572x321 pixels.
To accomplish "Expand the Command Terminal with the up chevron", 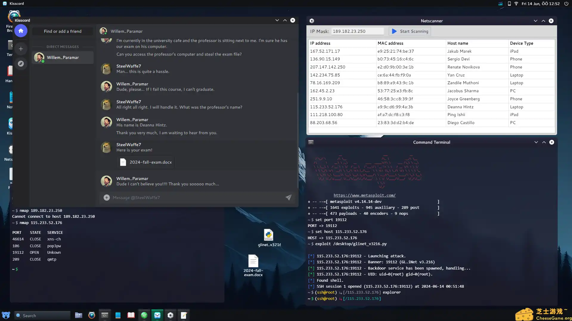I will 544,142.
